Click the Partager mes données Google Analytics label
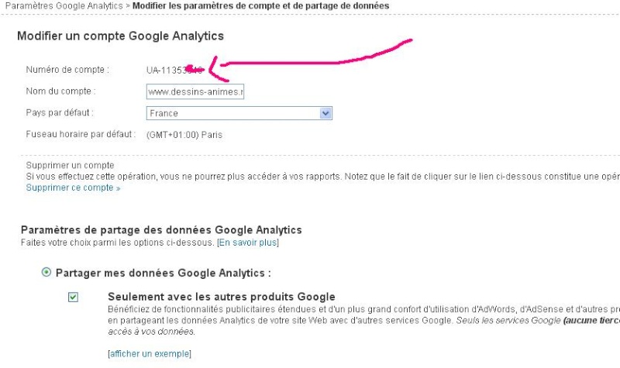The image size is (620, 368). point(164,273)
